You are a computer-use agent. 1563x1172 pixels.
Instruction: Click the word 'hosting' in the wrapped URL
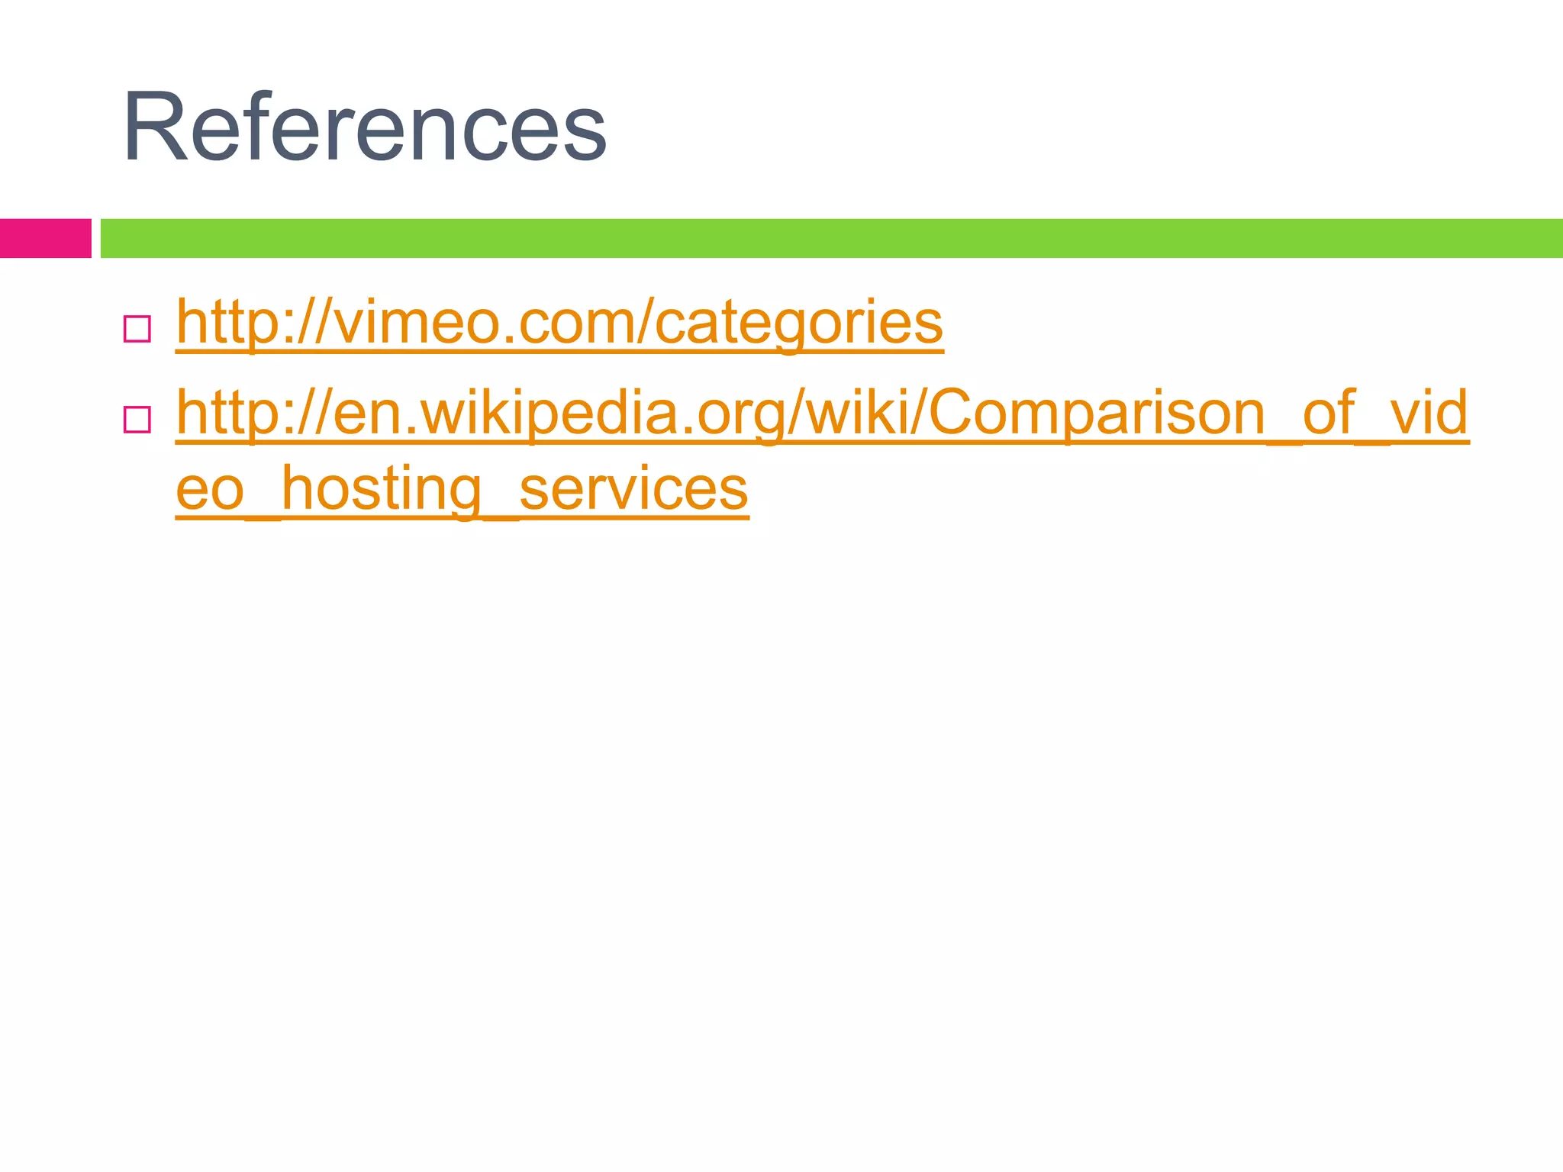[x=382, y=491]
